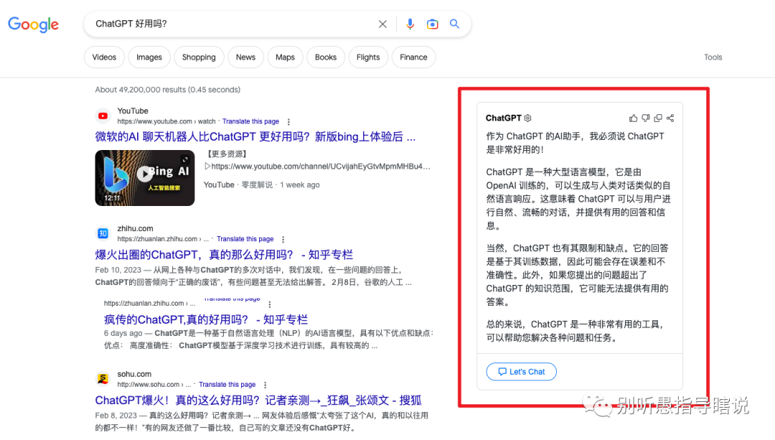Open the three-dot menu for sohu.com result
Viewport: 775px width, 440px height.
pyautogui.click(x=265, y=385)
